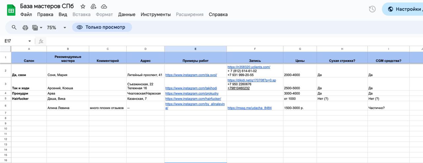Select column E header
423x163 pixels.
click(195, 49)
